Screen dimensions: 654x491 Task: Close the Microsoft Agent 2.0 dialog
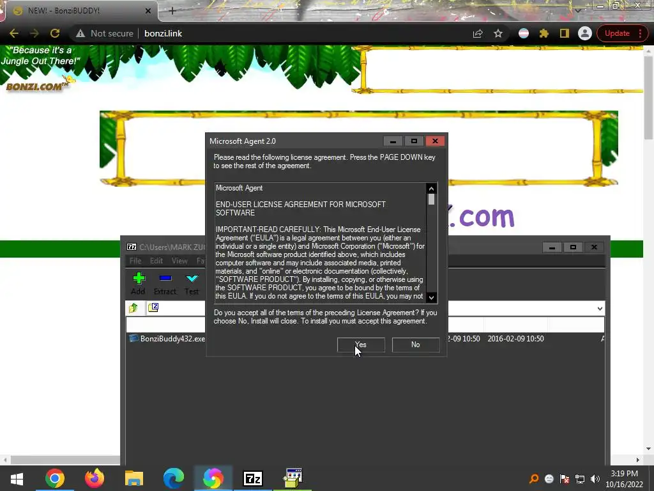point(435,141)
